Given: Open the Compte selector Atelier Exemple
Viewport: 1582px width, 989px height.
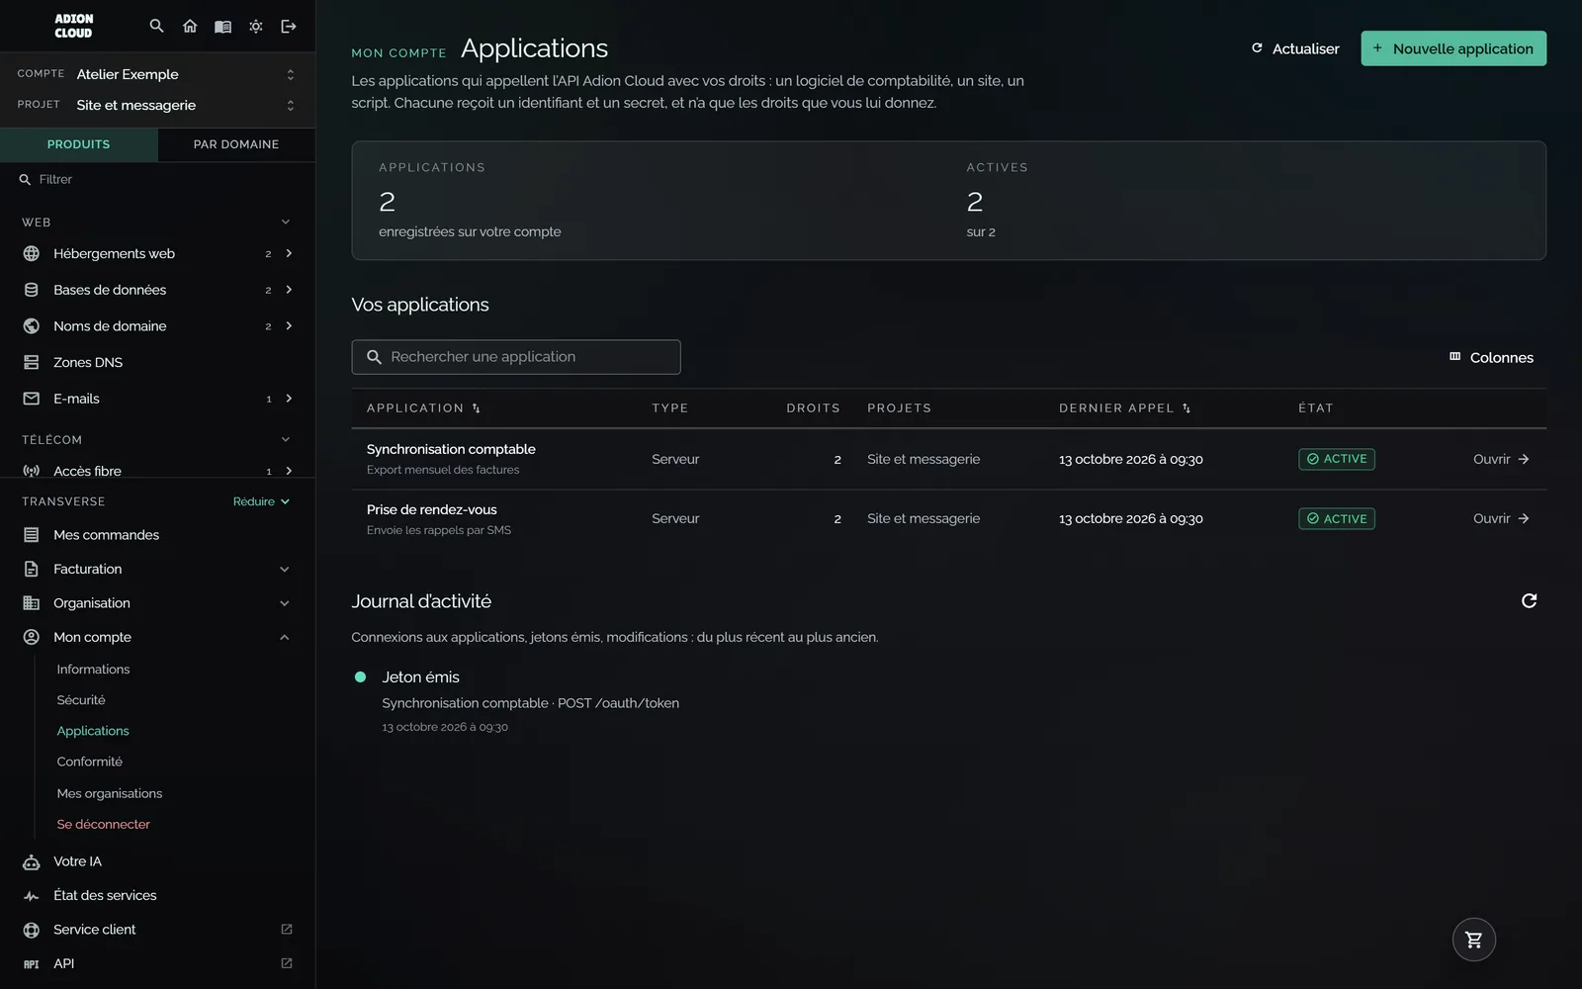Looking at the screenshot, I should pos(158,74).
